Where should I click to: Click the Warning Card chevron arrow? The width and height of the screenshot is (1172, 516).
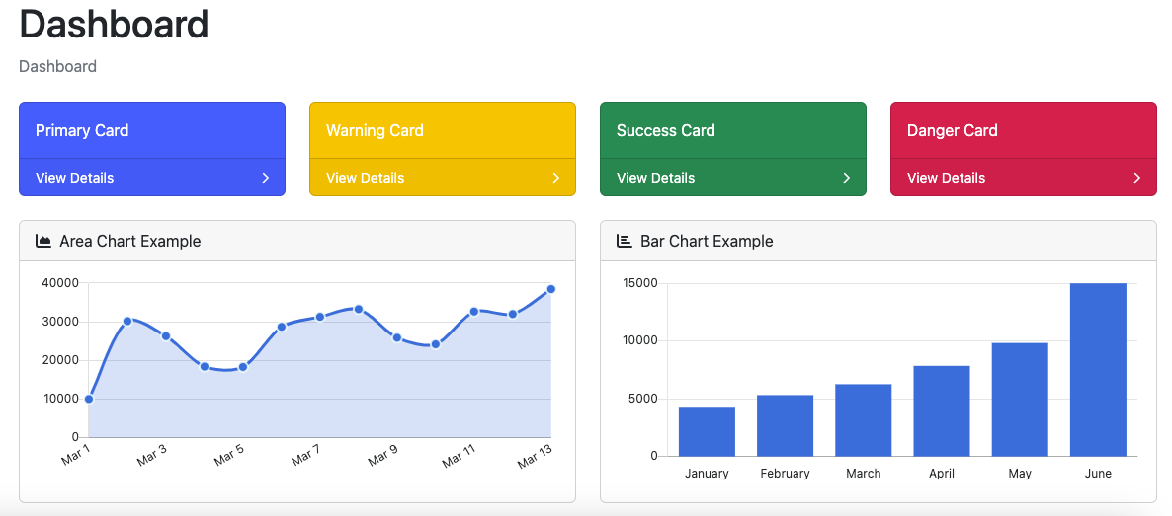(x=555, y=178)
